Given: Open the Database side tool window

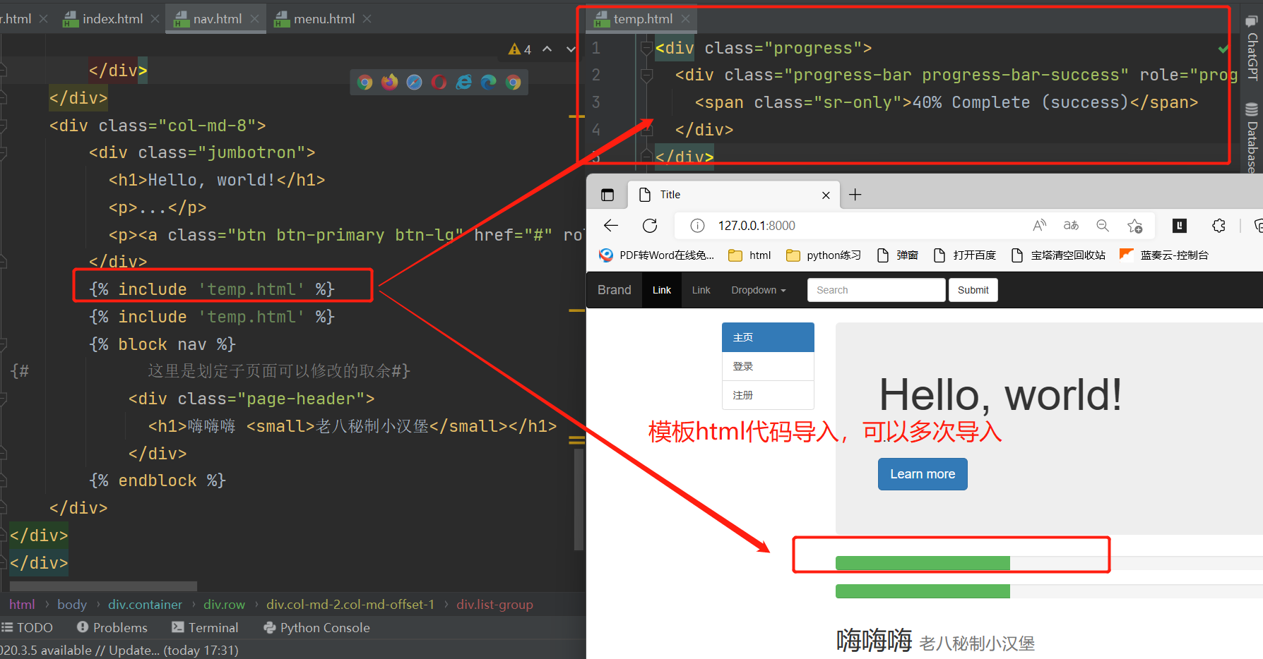Looking at the screenshot, I should point(1252,138).
